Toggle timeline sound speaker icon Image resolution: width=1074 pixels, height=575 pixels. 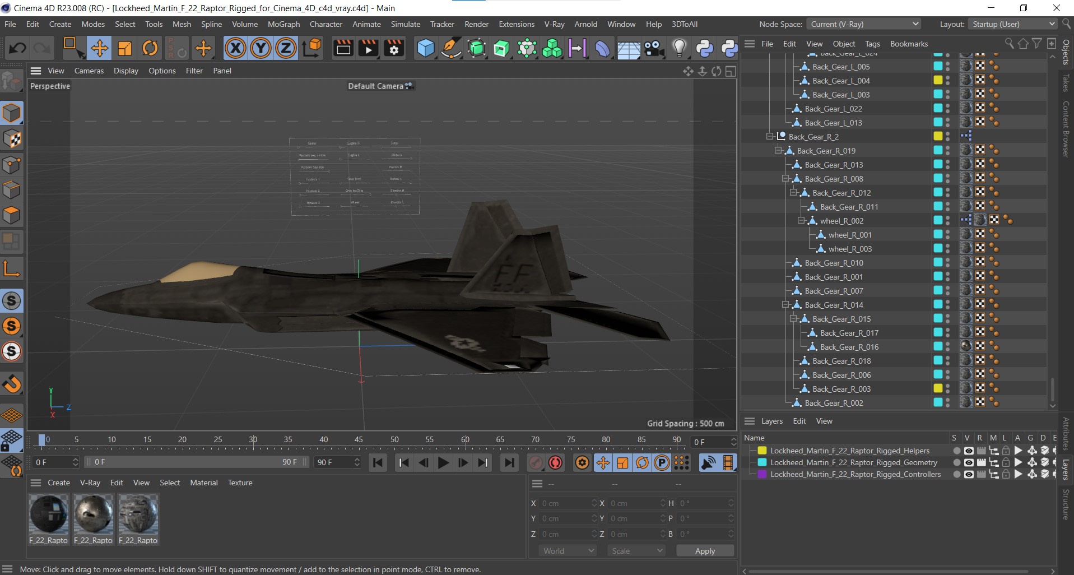click(x=709, y=462)
